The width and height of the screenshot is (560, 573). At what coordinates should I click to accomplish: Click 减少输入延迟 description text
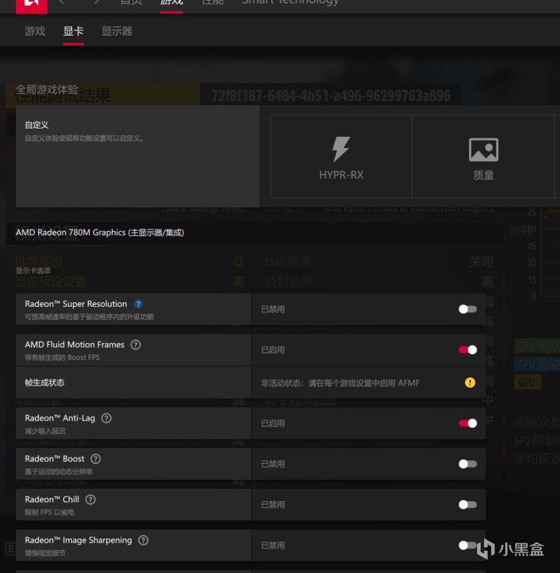coord(45,431)
